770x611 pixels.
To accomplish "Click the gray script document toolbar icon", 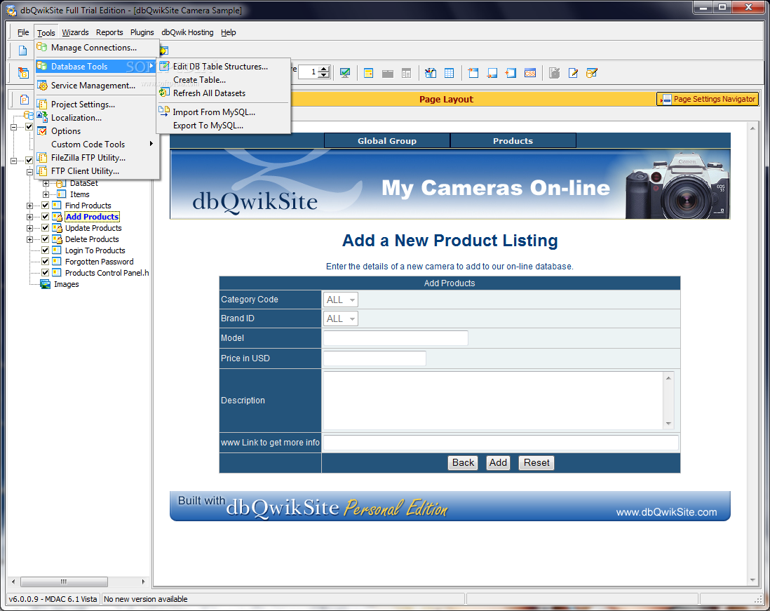I will tap(555, 73).
